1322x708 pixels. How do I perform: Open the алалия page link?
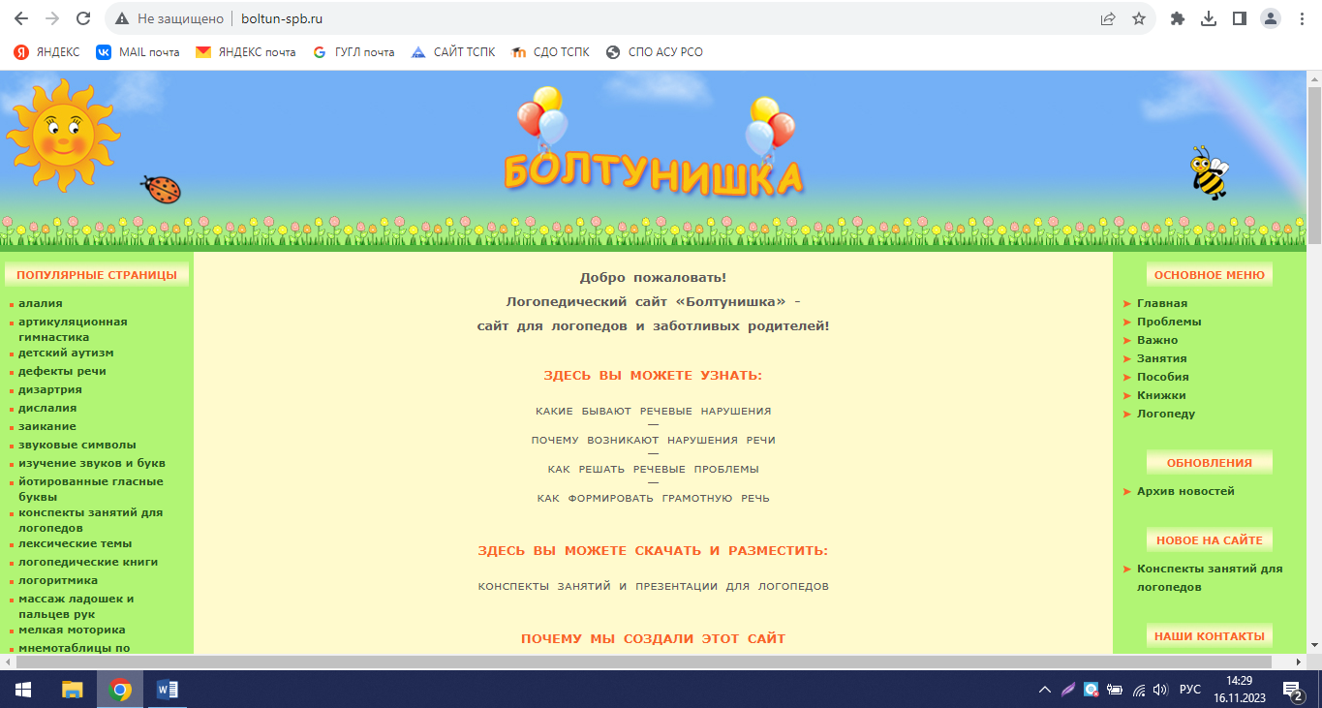click(x=40, y=303)
